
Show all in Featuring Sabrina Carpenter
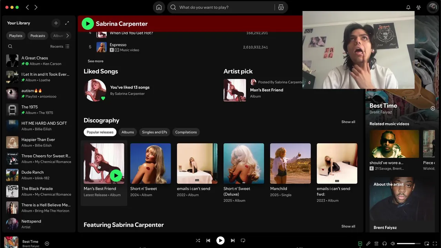348,226
